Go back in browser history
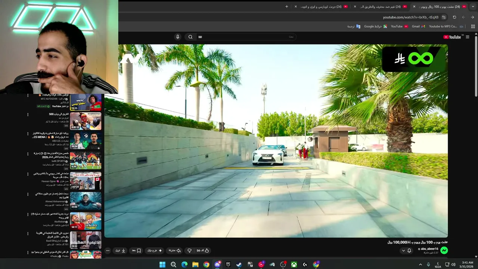Image resolution: width=478 pixels, height=269 pixels. click(472, 17)
